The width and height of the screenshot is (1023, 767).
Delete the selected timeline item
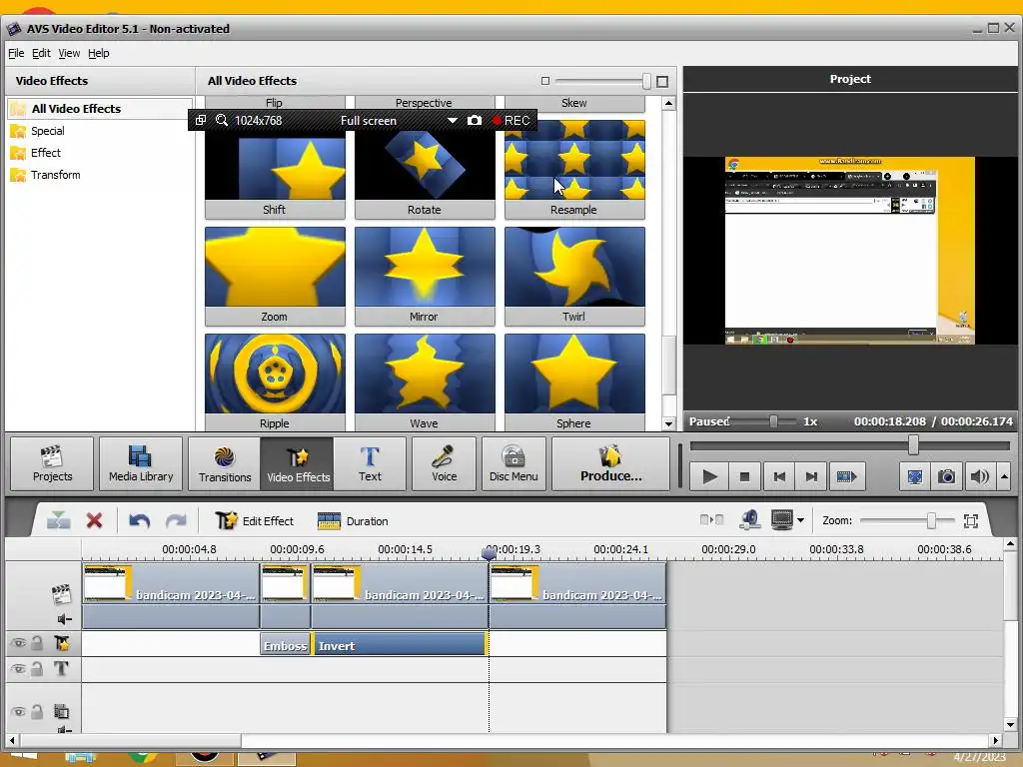[x=95, y=520]
